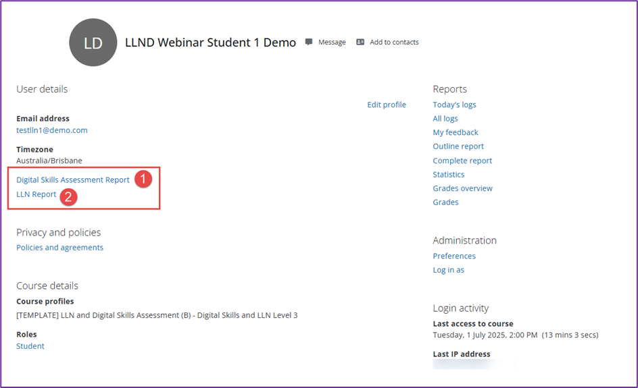Click the contact card icon beside Add to contacts

pyautogui.click(x=360, y=42)
